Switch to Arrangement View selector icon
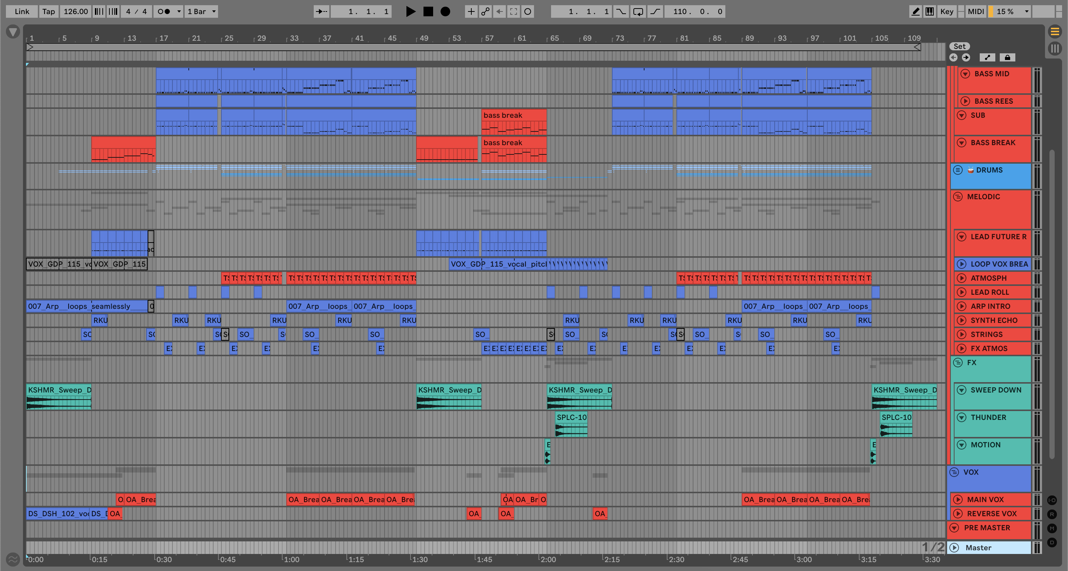The height and width of the screenshot is (571, 1068). 1055,31
